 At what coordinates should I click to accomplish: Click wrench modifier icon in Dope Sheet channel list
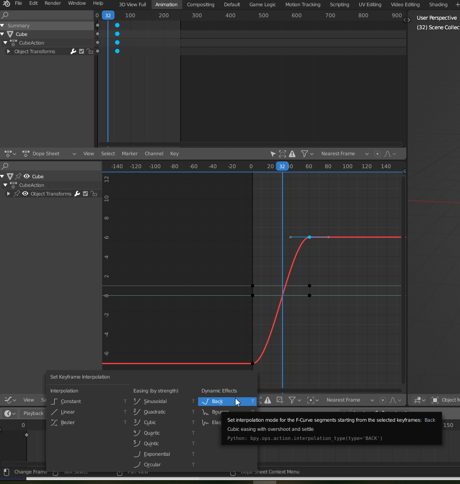click(73, 51)
